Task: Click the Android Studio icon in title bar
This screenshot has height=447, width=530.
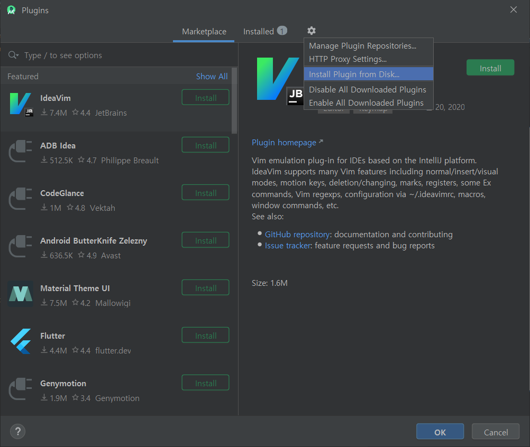Action: (12, 10)
